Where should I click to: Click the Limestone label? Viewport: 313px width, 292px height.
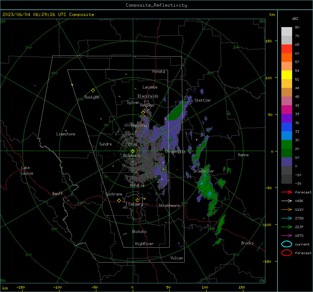(66, 134)
